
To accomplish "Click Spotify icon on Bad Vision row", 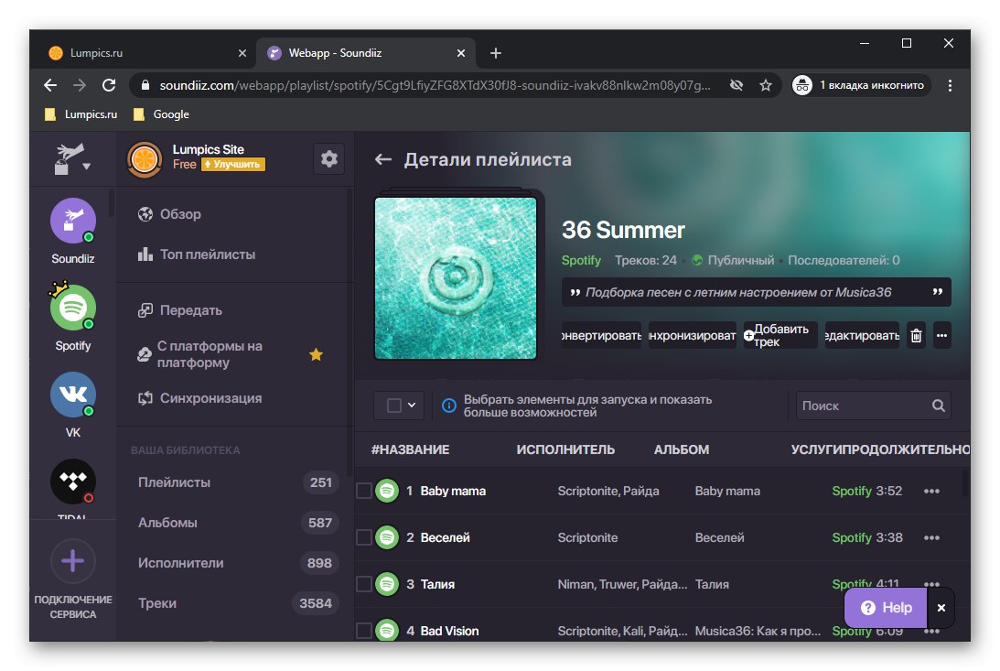I will tap(386, 630).
